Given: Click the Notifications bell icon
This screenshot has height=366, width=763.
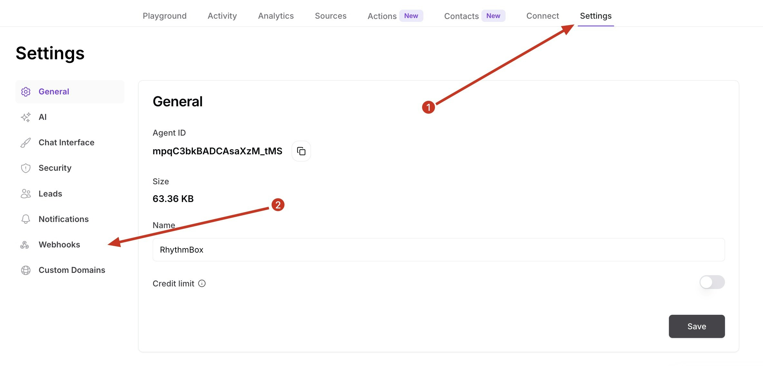Looking at the screenshot, I should tap(26, 219).
